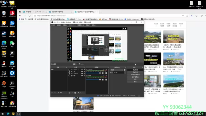Move scene down in the Scenes panel

(x=61, y=93)
